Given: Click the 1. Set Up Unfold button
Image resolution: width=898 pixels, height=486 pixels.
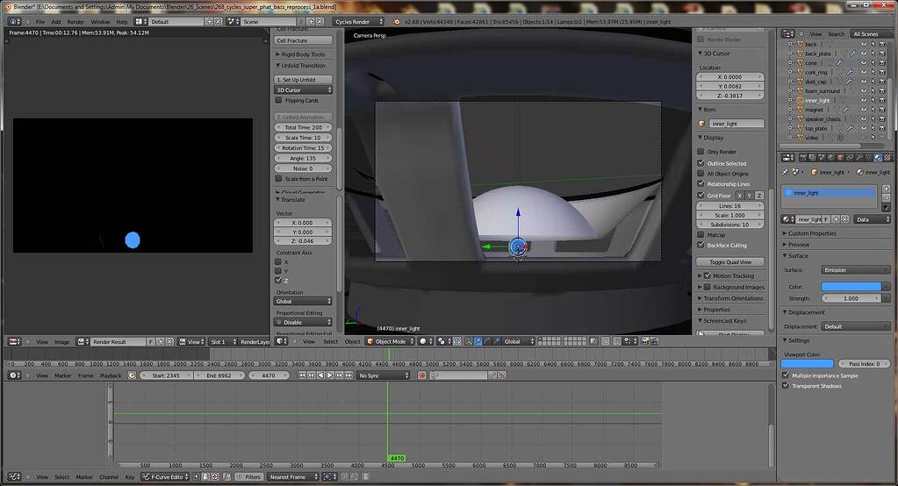Looking at the screenshot, I should point(303,80).
